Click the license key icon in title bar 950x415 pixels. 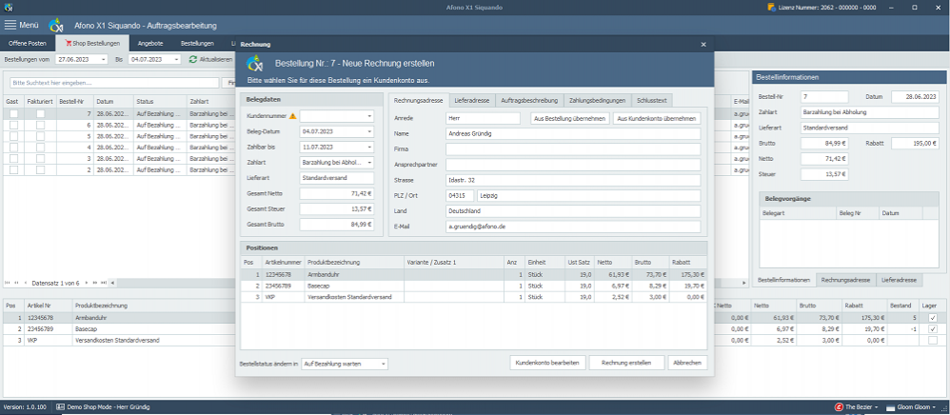[x=771, y=8]
